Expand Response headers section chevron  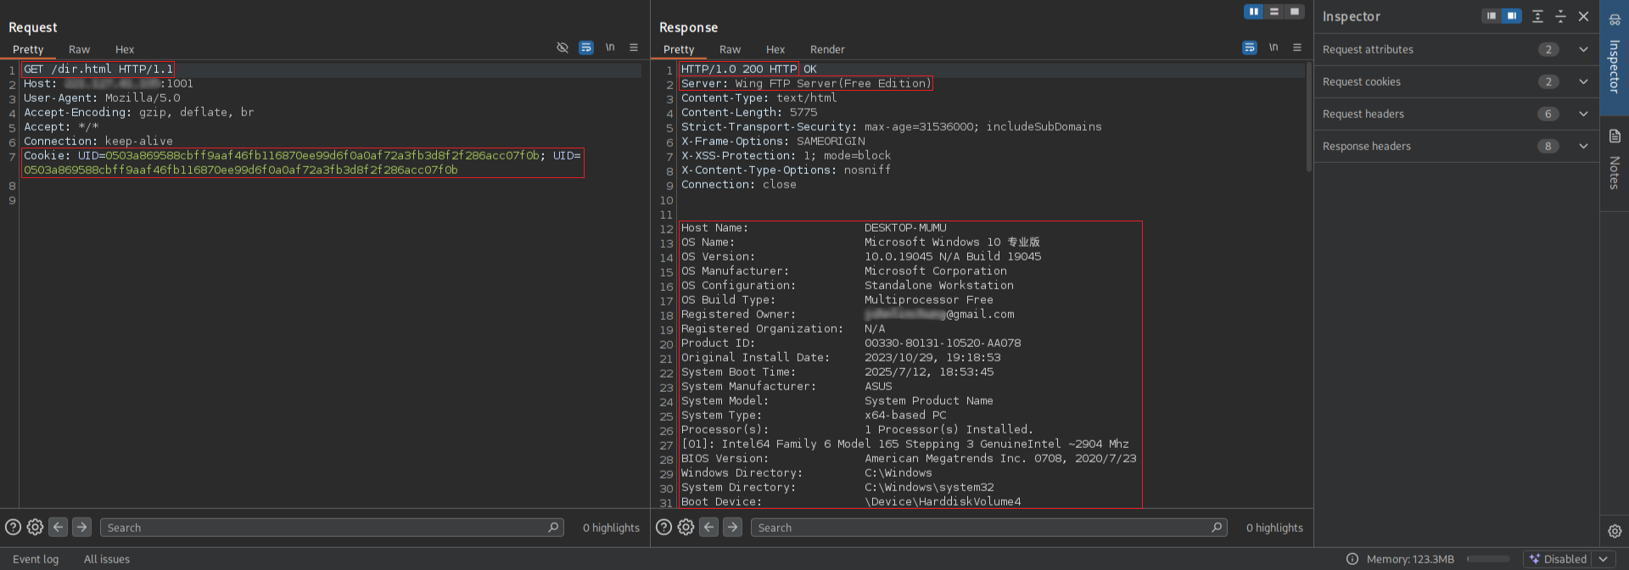(x=1583, y=146)
